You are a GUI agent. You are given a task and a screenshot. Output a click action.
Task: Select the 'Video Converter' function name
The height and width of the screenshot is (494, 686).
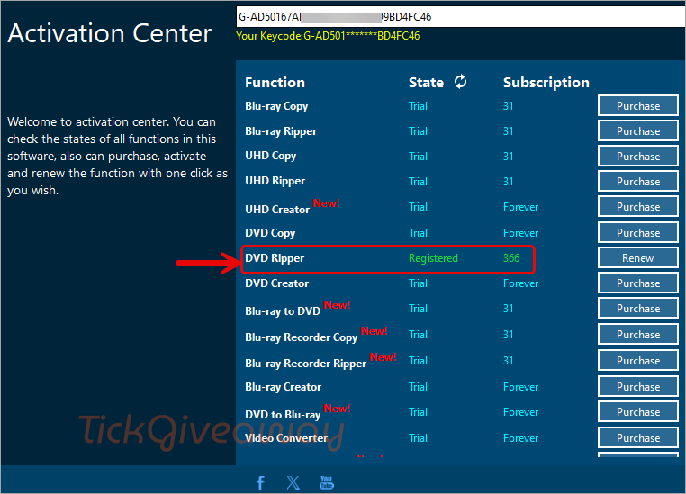[286, 438]
